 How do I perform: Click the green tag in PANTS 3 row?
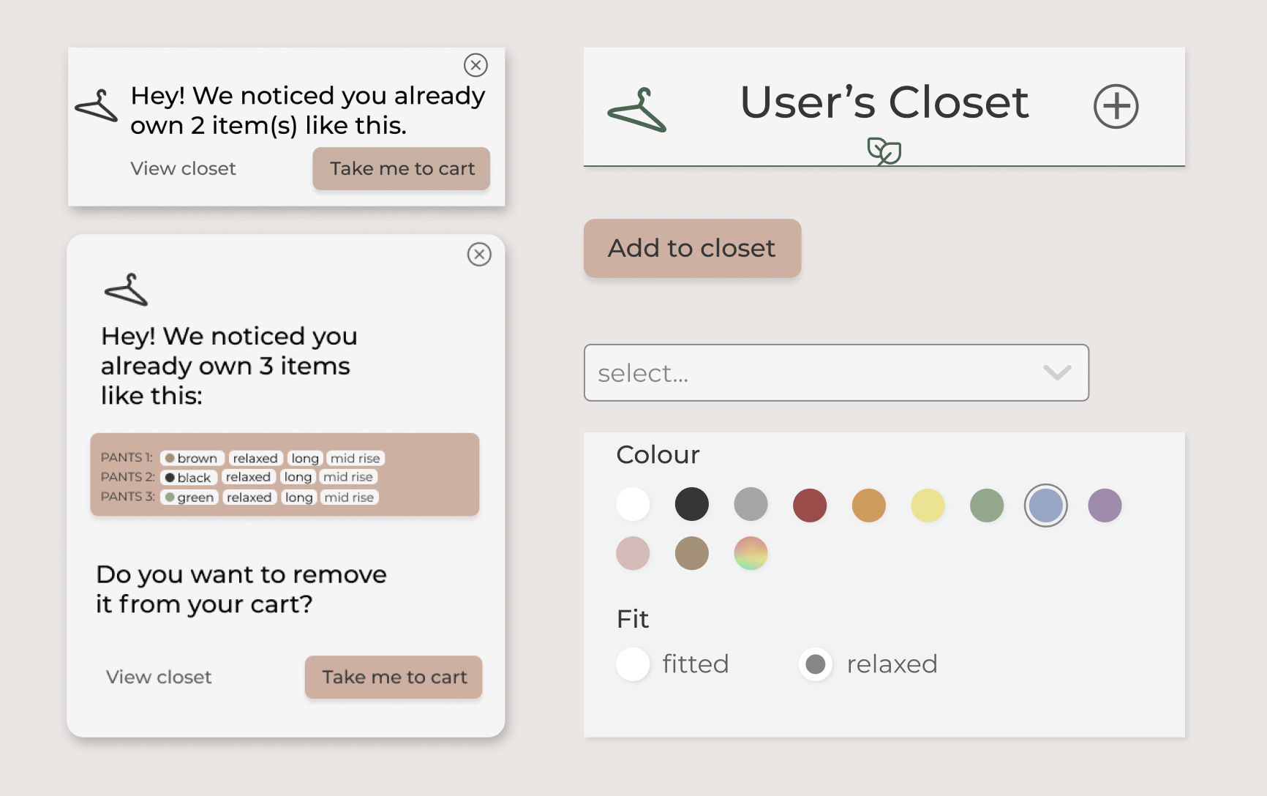coord(189,497)
